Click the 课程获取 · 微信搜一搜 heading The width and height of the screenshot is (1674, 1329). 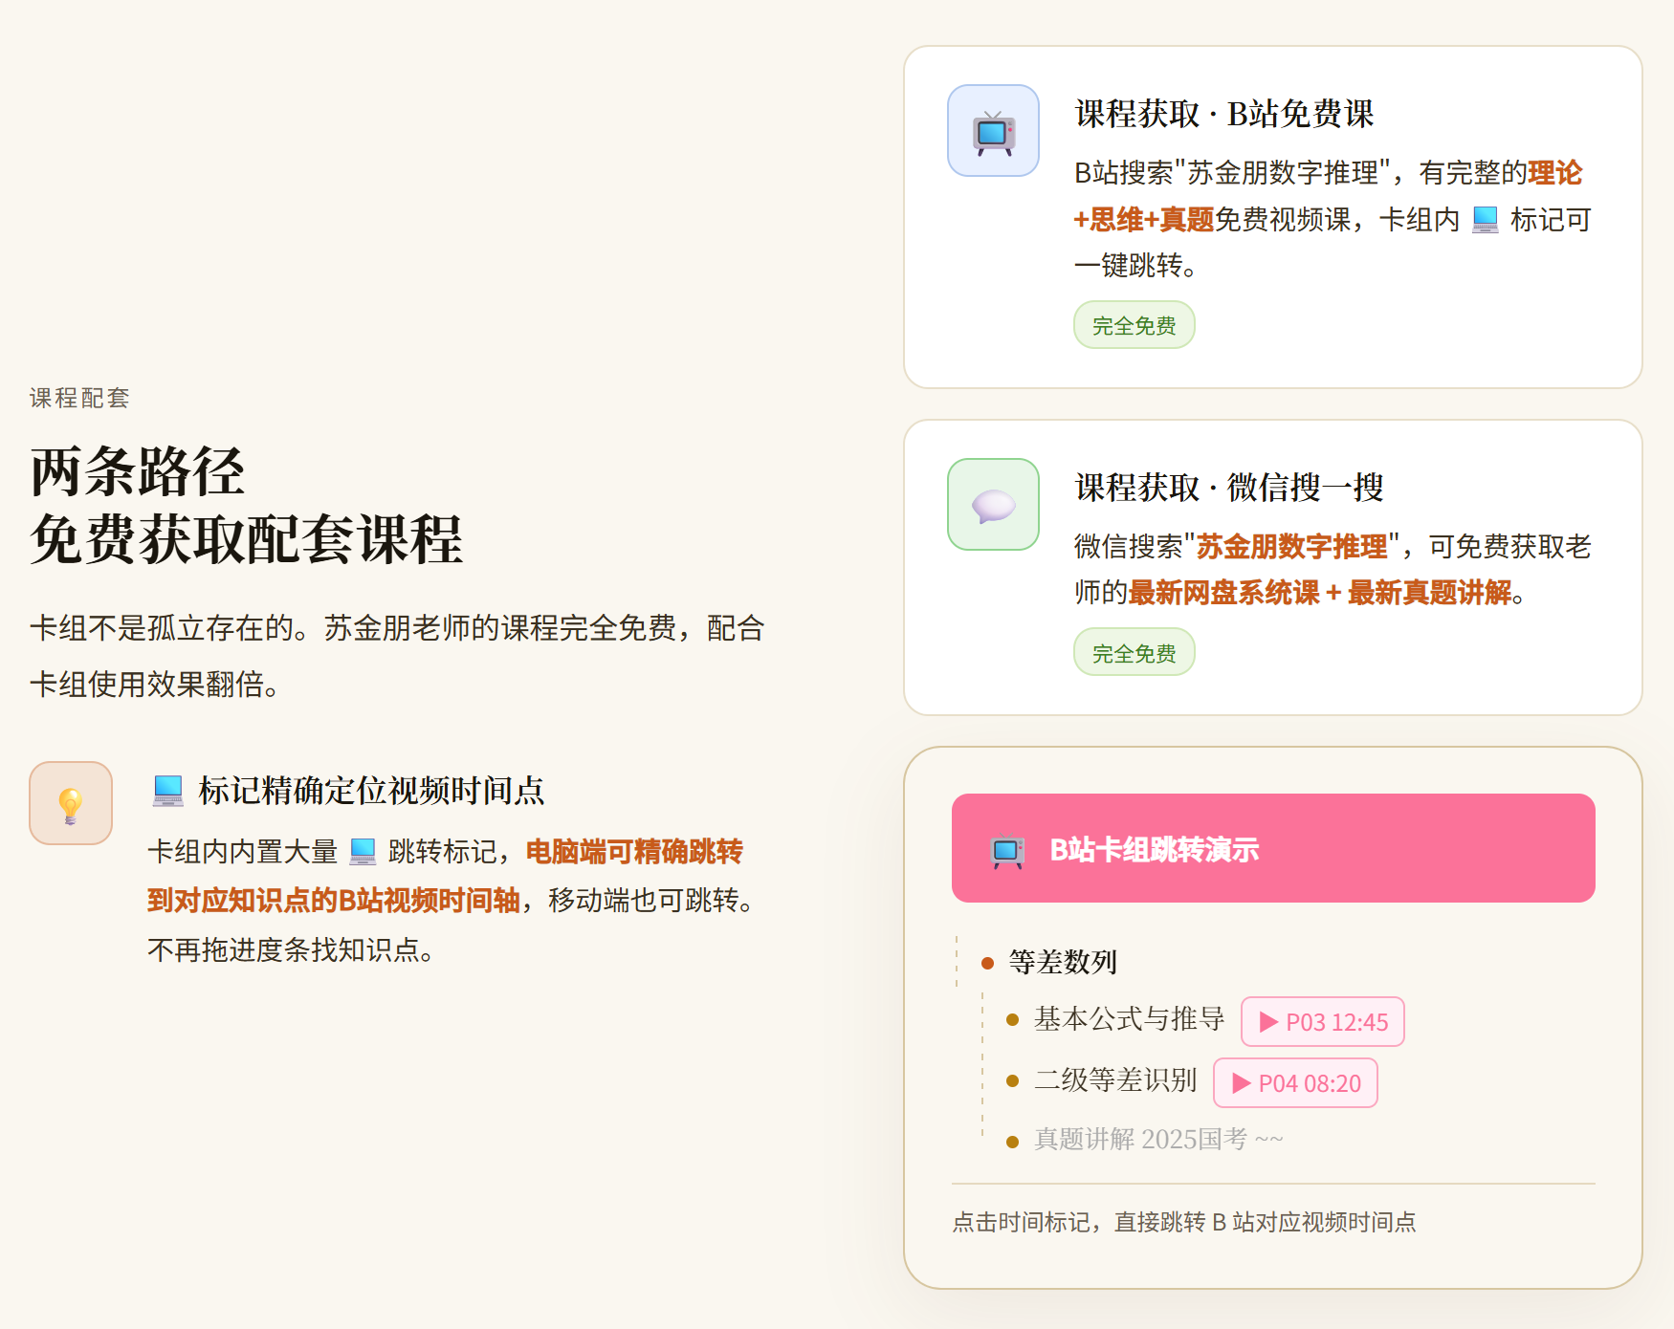(x=1229, y=488)
